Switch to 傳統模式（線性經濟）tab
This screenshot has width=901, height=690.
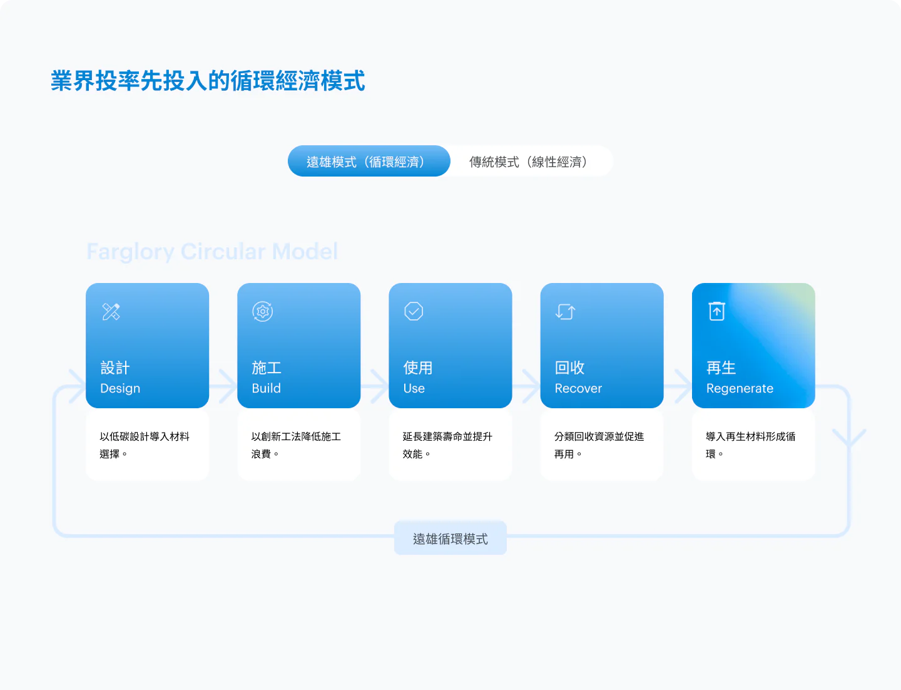point(531,161)
